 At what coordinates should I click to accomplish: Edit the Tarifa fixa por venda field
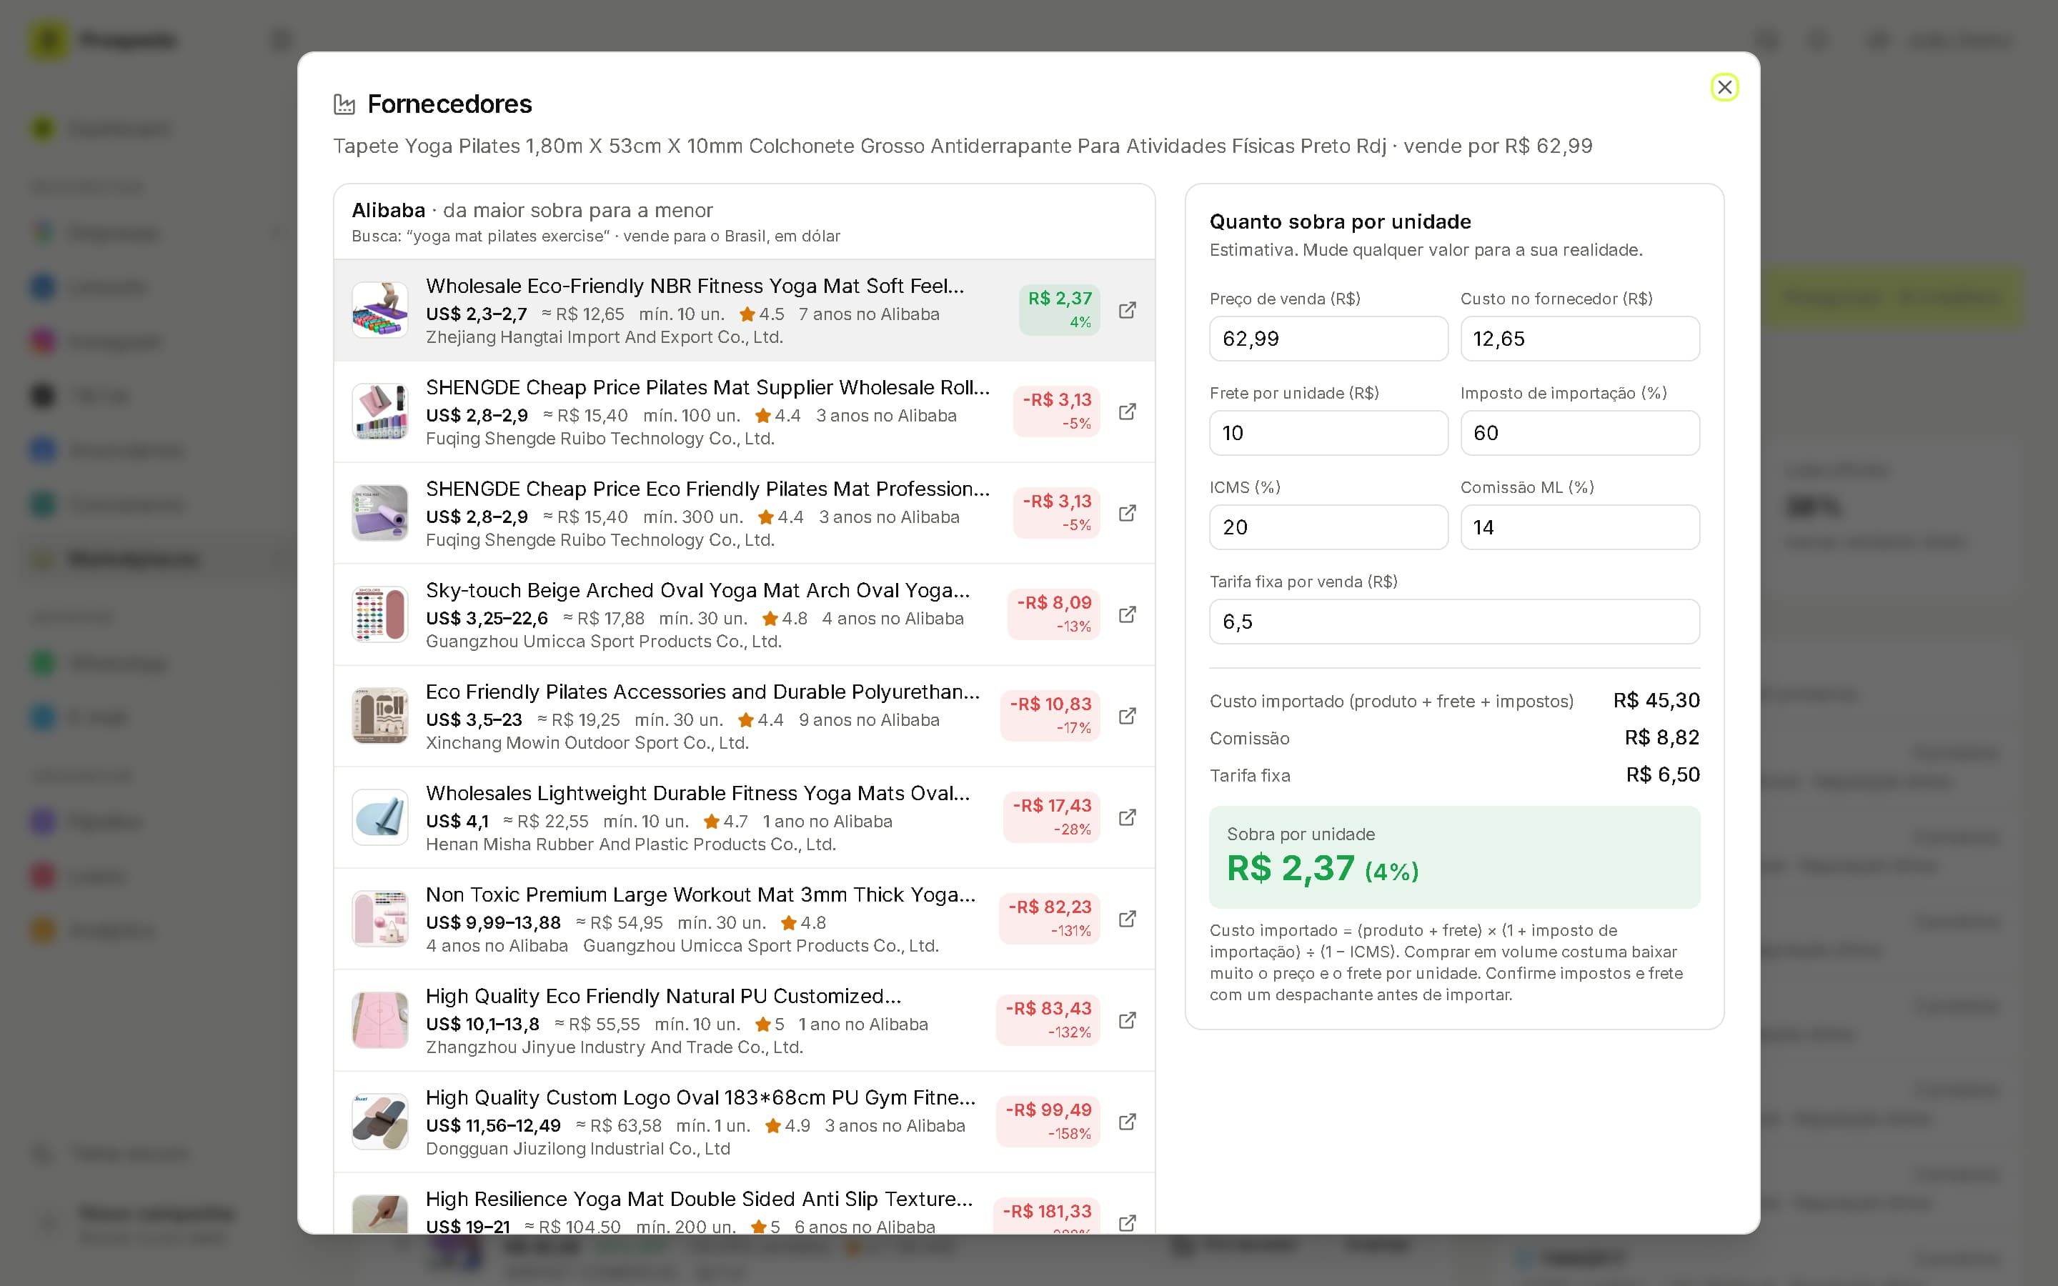click(1454, 622)
